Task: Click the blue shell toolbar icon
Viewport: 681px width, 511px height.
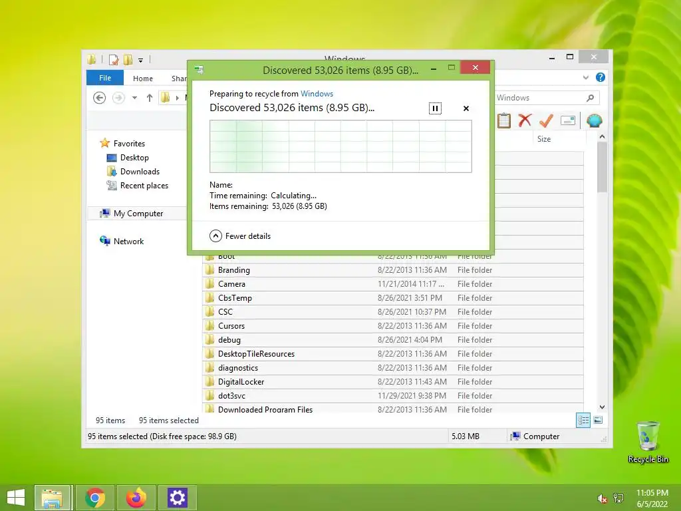Action: 594,120
